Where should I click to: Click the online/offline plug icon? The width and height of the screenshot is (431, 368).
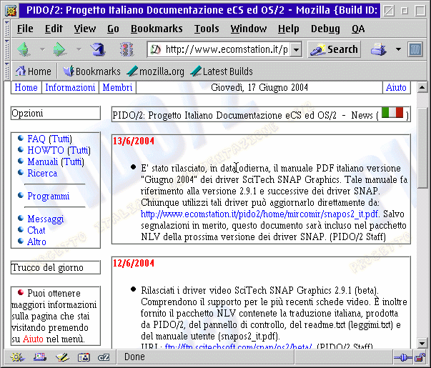coord(402,357)
